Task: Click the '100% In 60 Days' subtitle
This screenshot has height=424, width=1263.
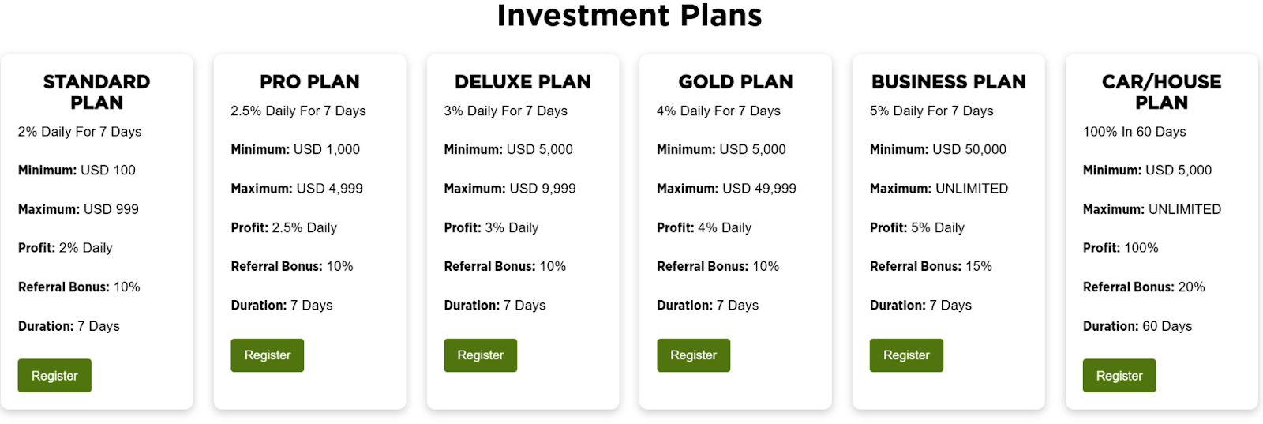Action: (1134, 132)
